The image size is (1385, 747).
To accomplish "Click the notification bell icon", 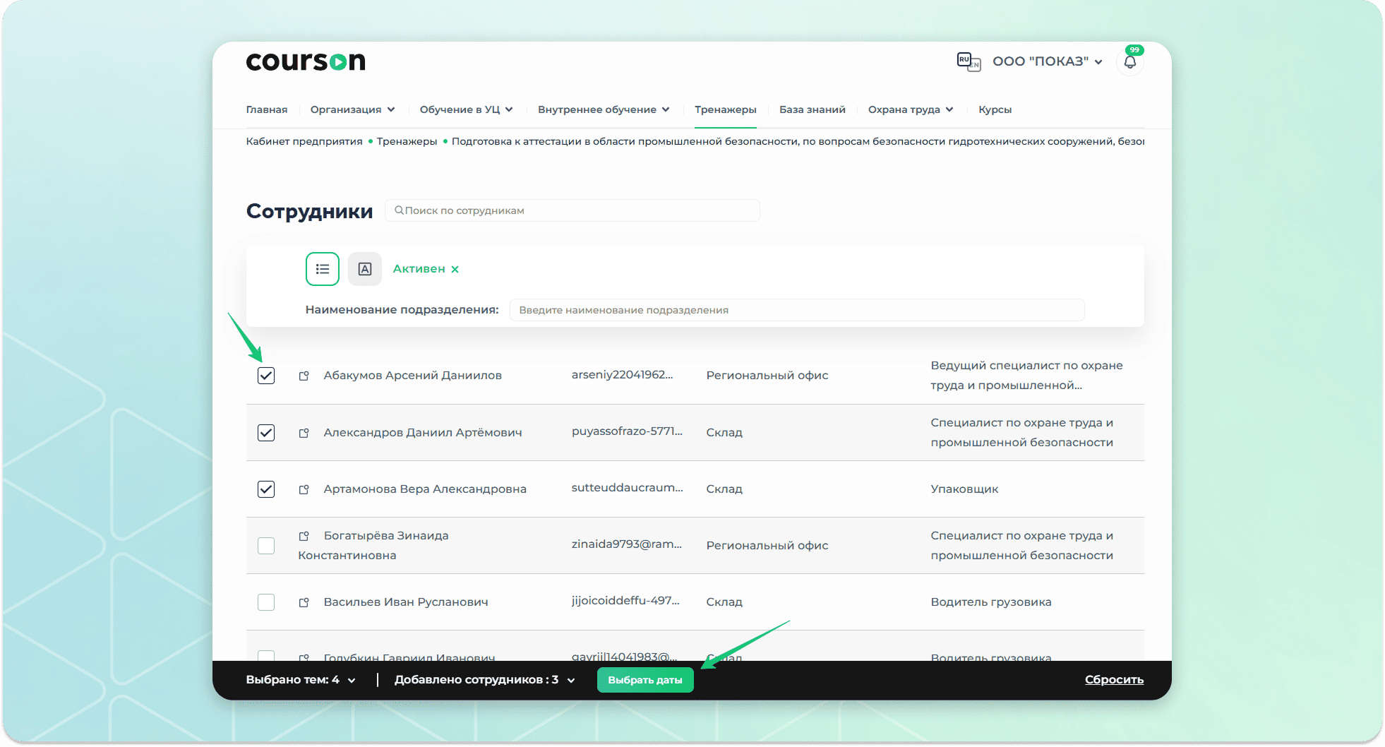I will click(1129, 62).
